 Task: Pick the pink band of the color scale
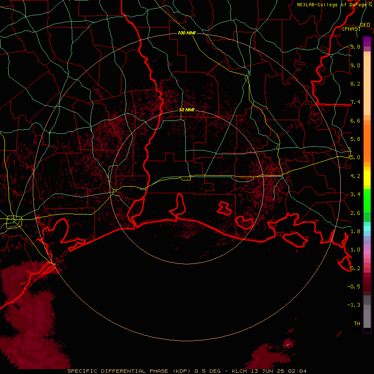pos(367,252)
